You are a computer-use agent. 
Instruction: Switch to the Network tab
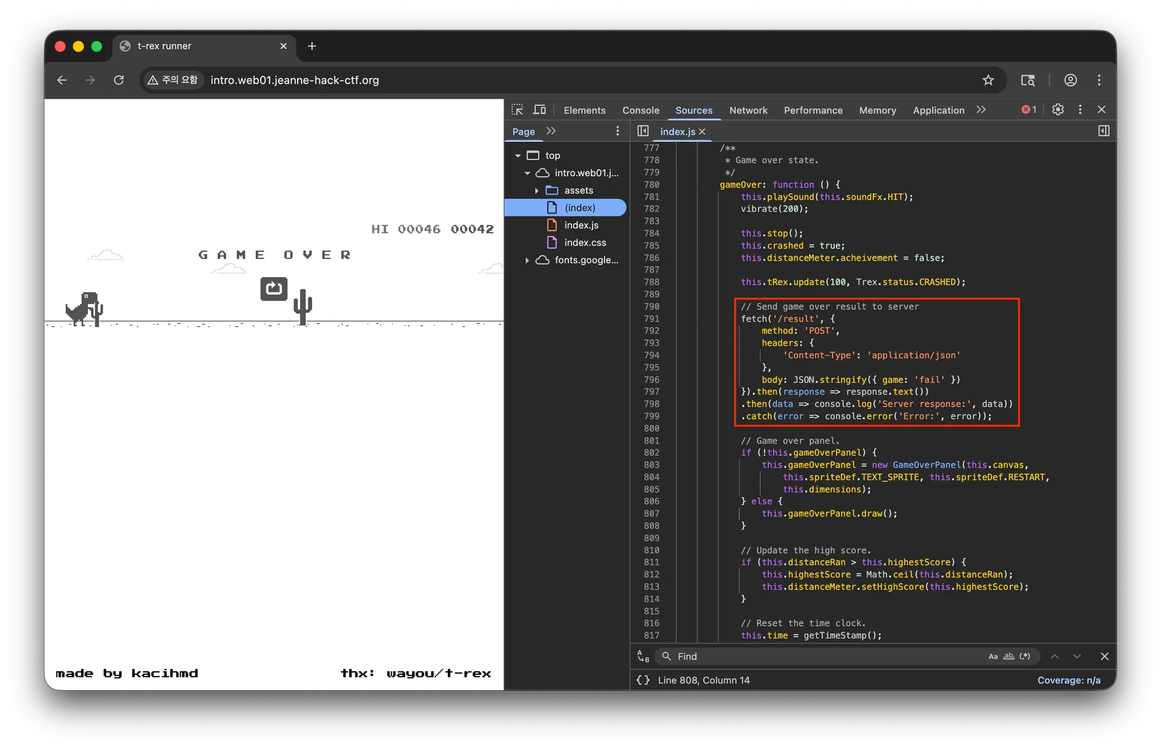click(748, 110)
